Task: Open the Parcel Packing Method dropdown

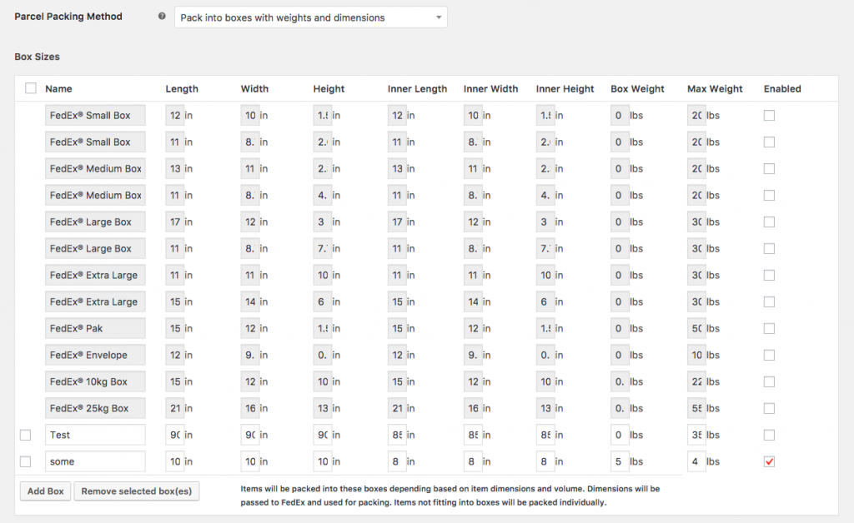Action: pyautogui.click(x=310, y=17)
